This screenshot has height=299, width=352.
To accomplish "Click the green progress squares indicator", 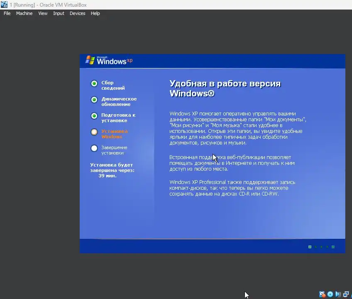I will pos(321,247).
